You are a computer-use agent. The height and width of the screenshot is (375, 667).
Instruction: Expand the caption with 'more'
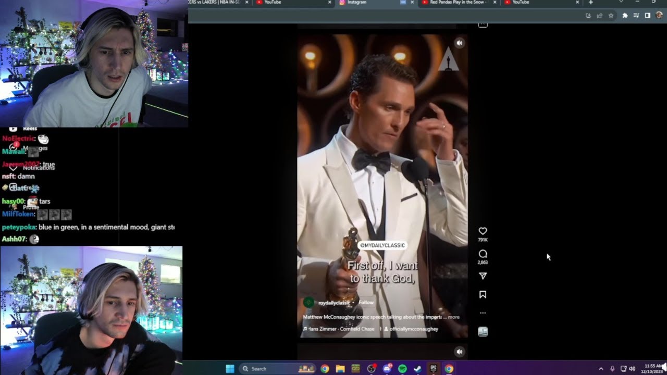click(453, 317)
